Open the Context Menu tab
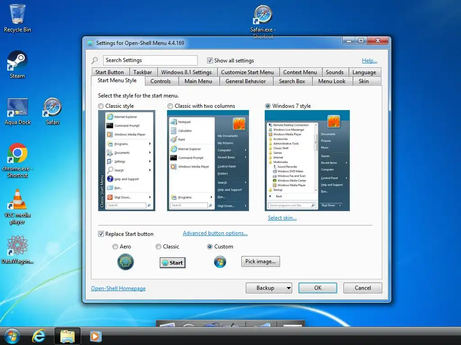Viewport: 461px width, 345px height. pos(300,72)
